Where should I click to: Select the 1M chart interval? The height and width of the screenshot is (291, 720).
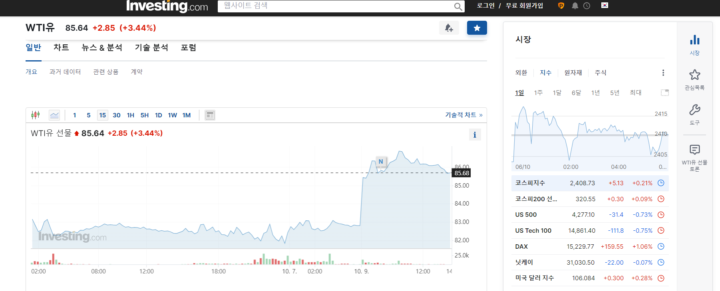tap(187, 115)
